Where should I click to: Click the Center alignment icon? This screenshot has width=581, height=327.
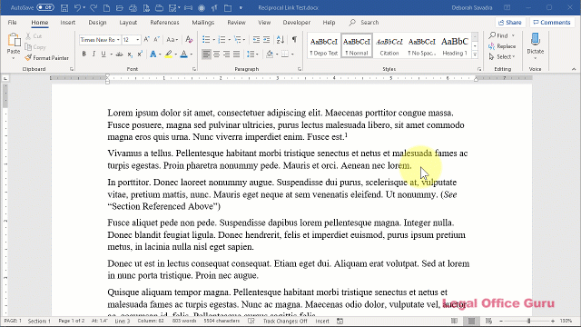(216, 54)
